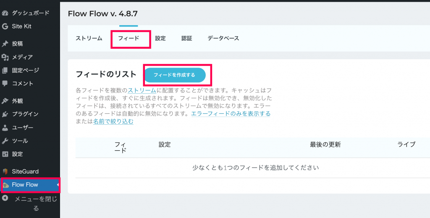Click the media icon beside メディア
430x218 pixels.
tap(5, 57)
